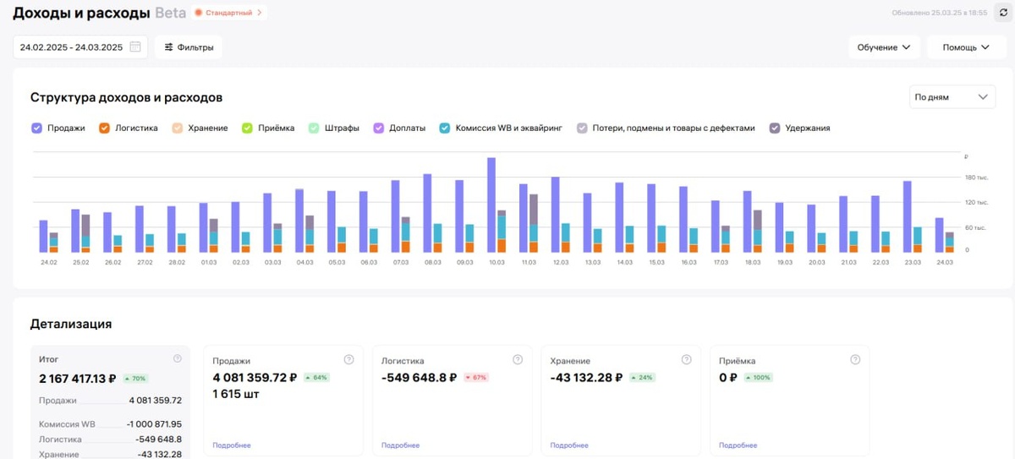Expand the Помощь dropdown
The image size is (1015, 459).
[967, 47]
